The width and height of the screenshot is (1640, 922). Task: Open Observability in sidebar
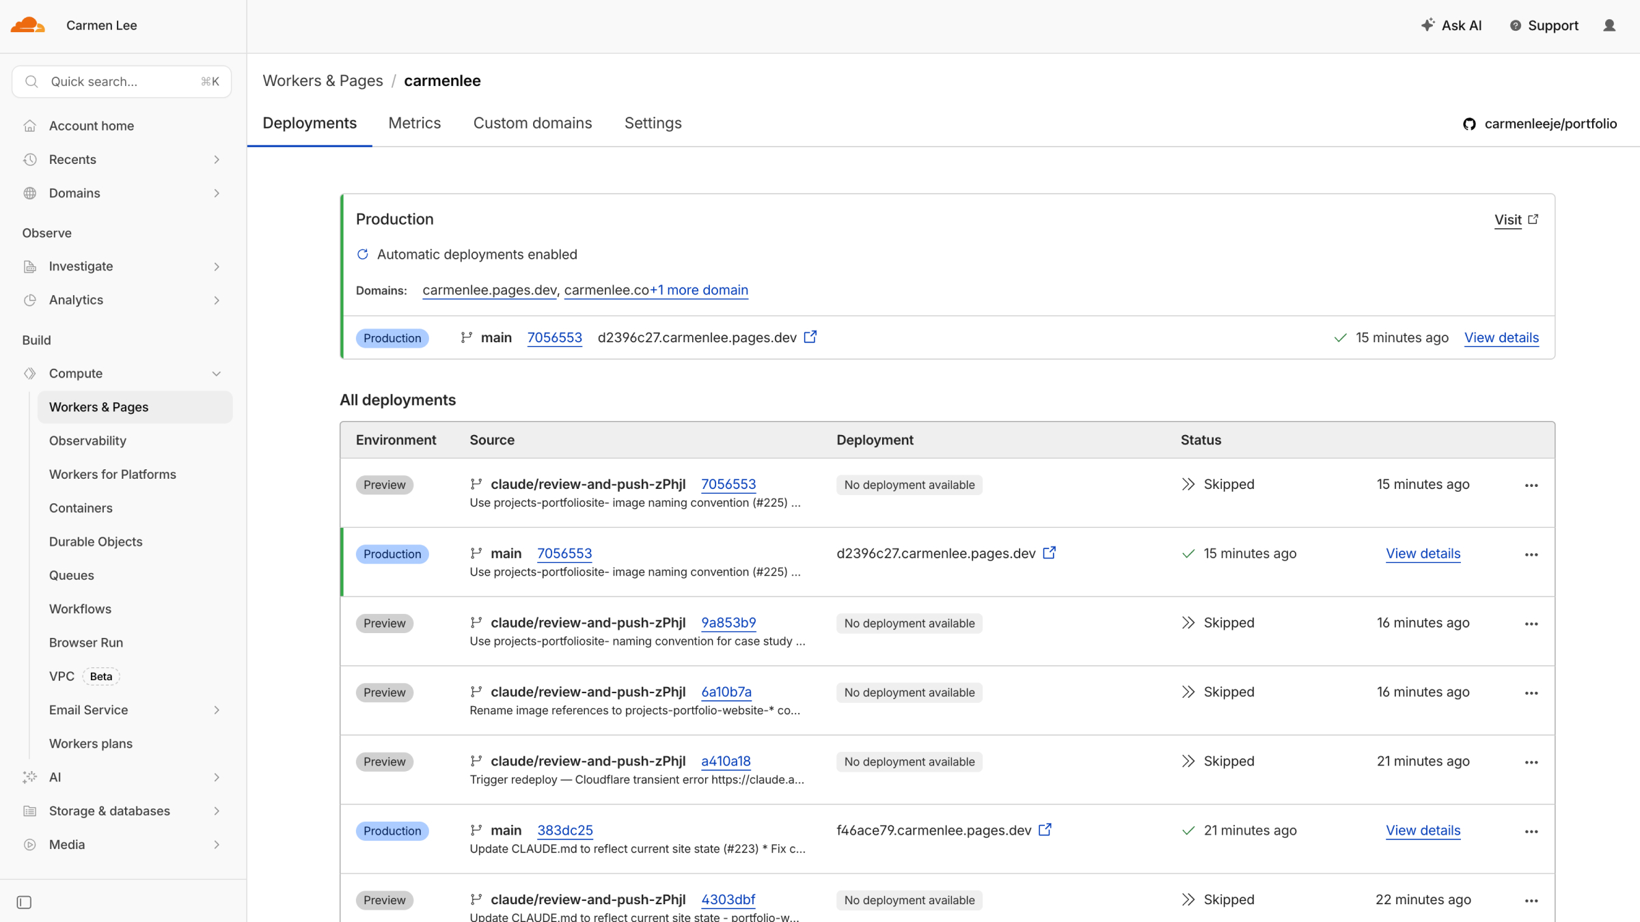[87, 441]
